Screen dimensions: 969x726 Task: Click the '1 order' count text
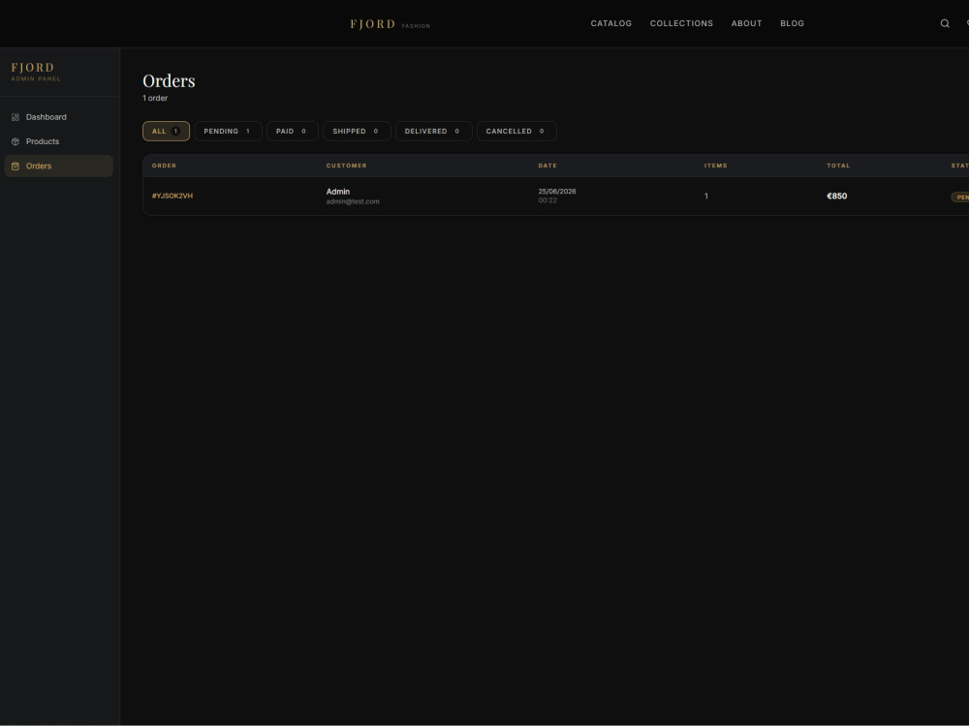click(x=155, y=98)
